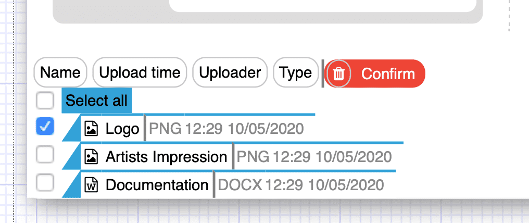
Task: Check the Select all checkbox
Action: (x=45, y=100)
